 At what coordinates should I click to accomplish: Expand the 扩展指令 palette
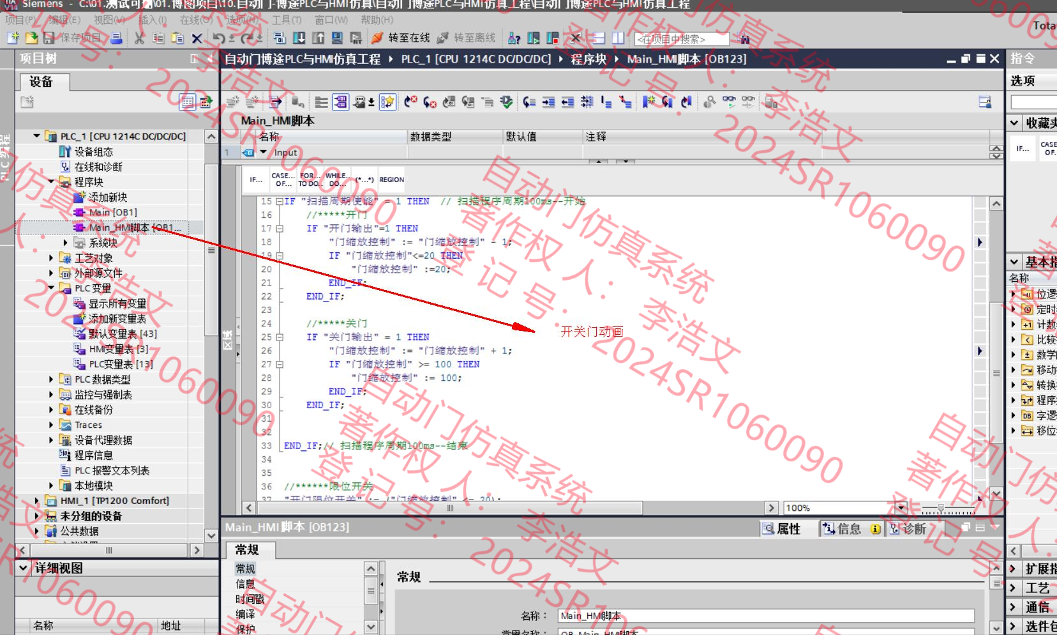pyautogui.click(x=1013, y=569)
